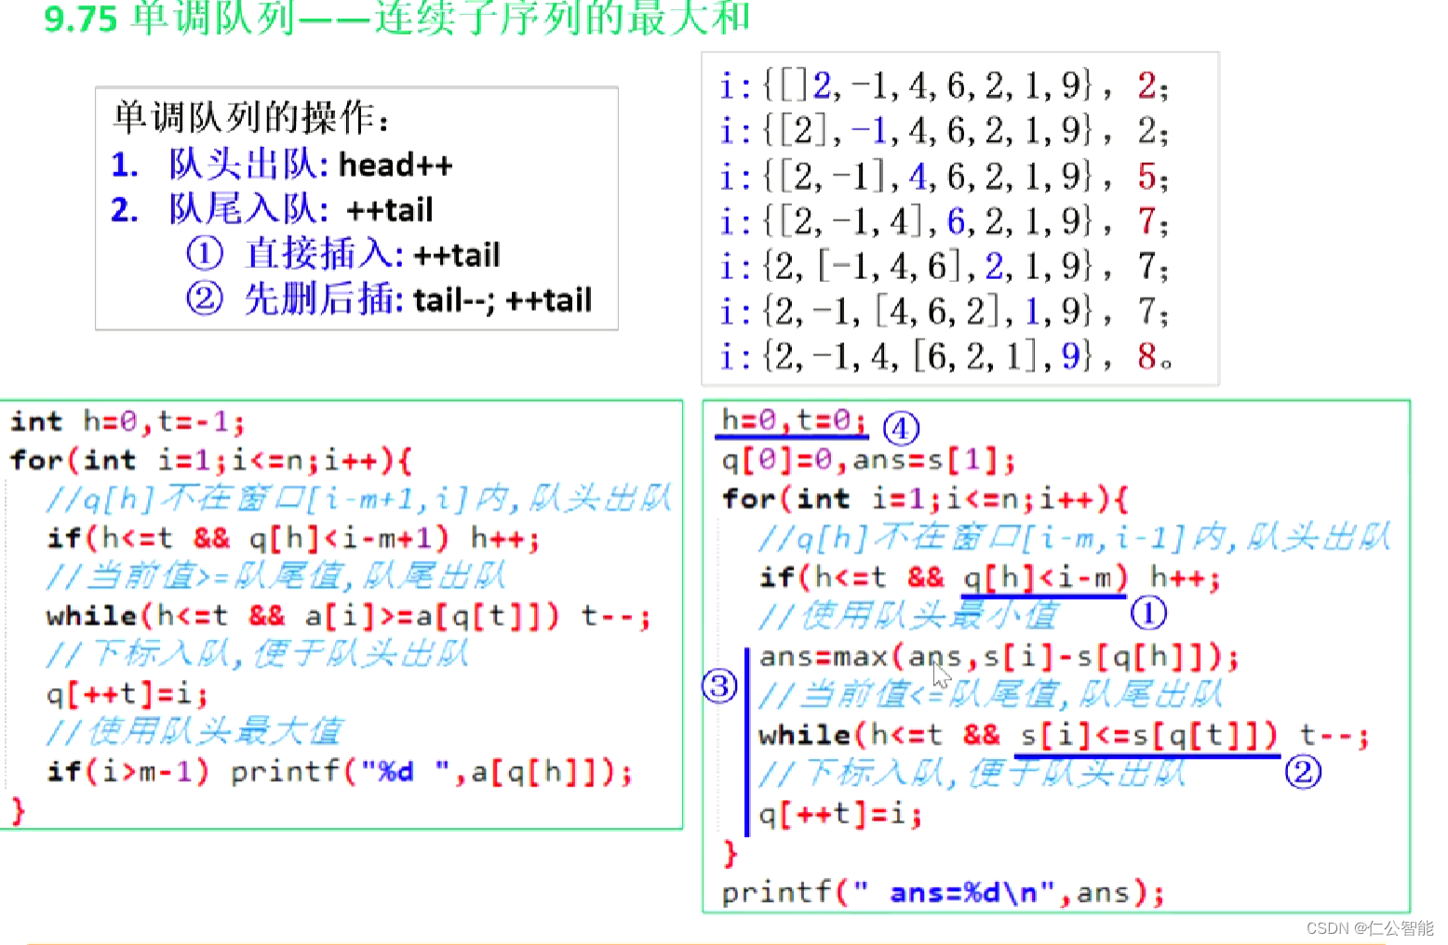Click the code line 'int h=0,t=-1;'
The width and height of the screenshot is (1448, 945).
tap(127, 421)
